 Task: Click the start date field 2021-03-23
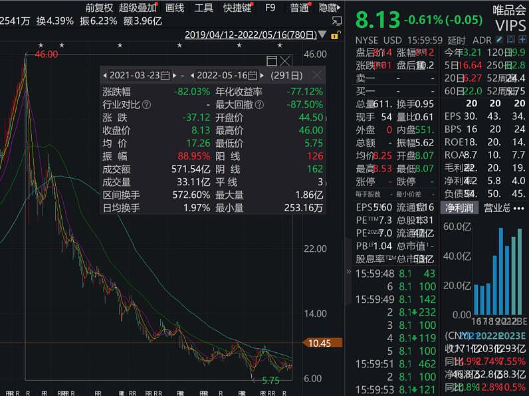(135, 75)
